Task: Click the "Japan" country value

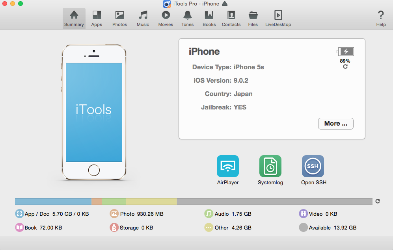Action: point(243,94)
